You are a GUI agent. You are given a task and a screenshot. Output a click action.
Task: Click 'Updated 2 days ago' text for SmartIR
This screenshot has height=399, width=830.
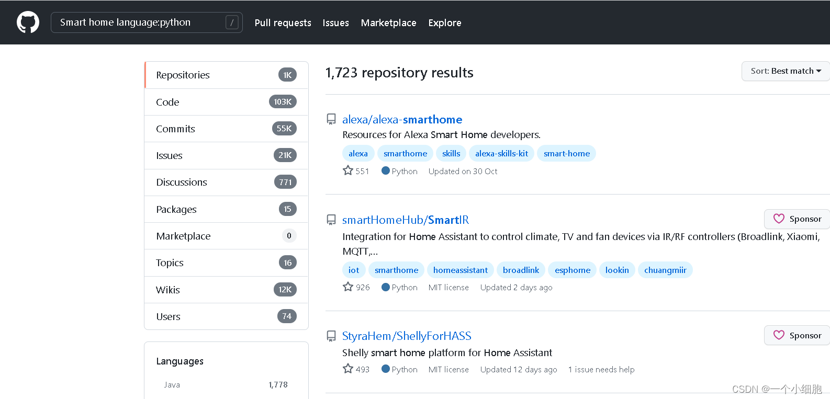click(x=516, y=288)
